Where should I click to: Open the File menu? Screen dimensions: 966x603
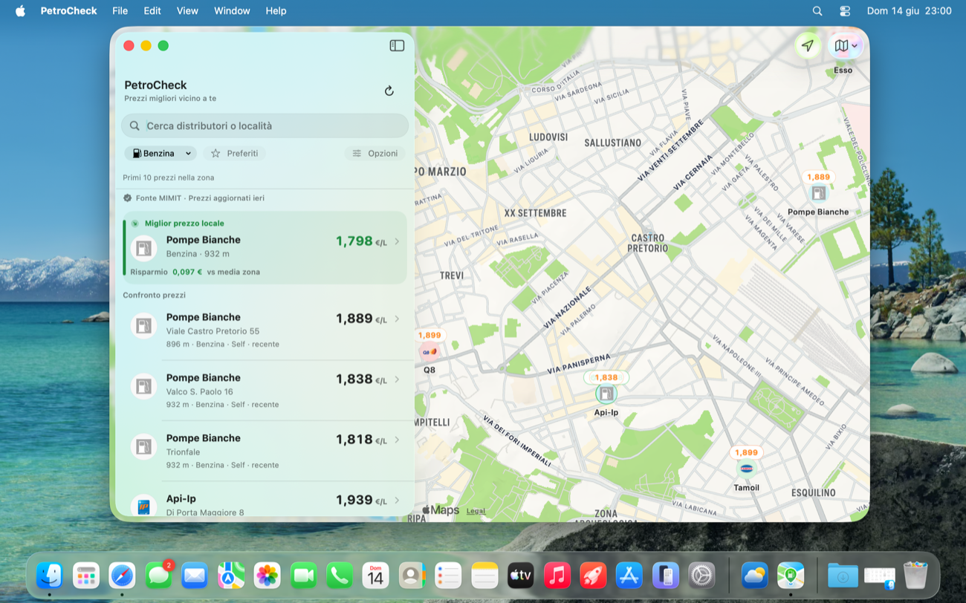pyautogui.click(x=120, y=10)
